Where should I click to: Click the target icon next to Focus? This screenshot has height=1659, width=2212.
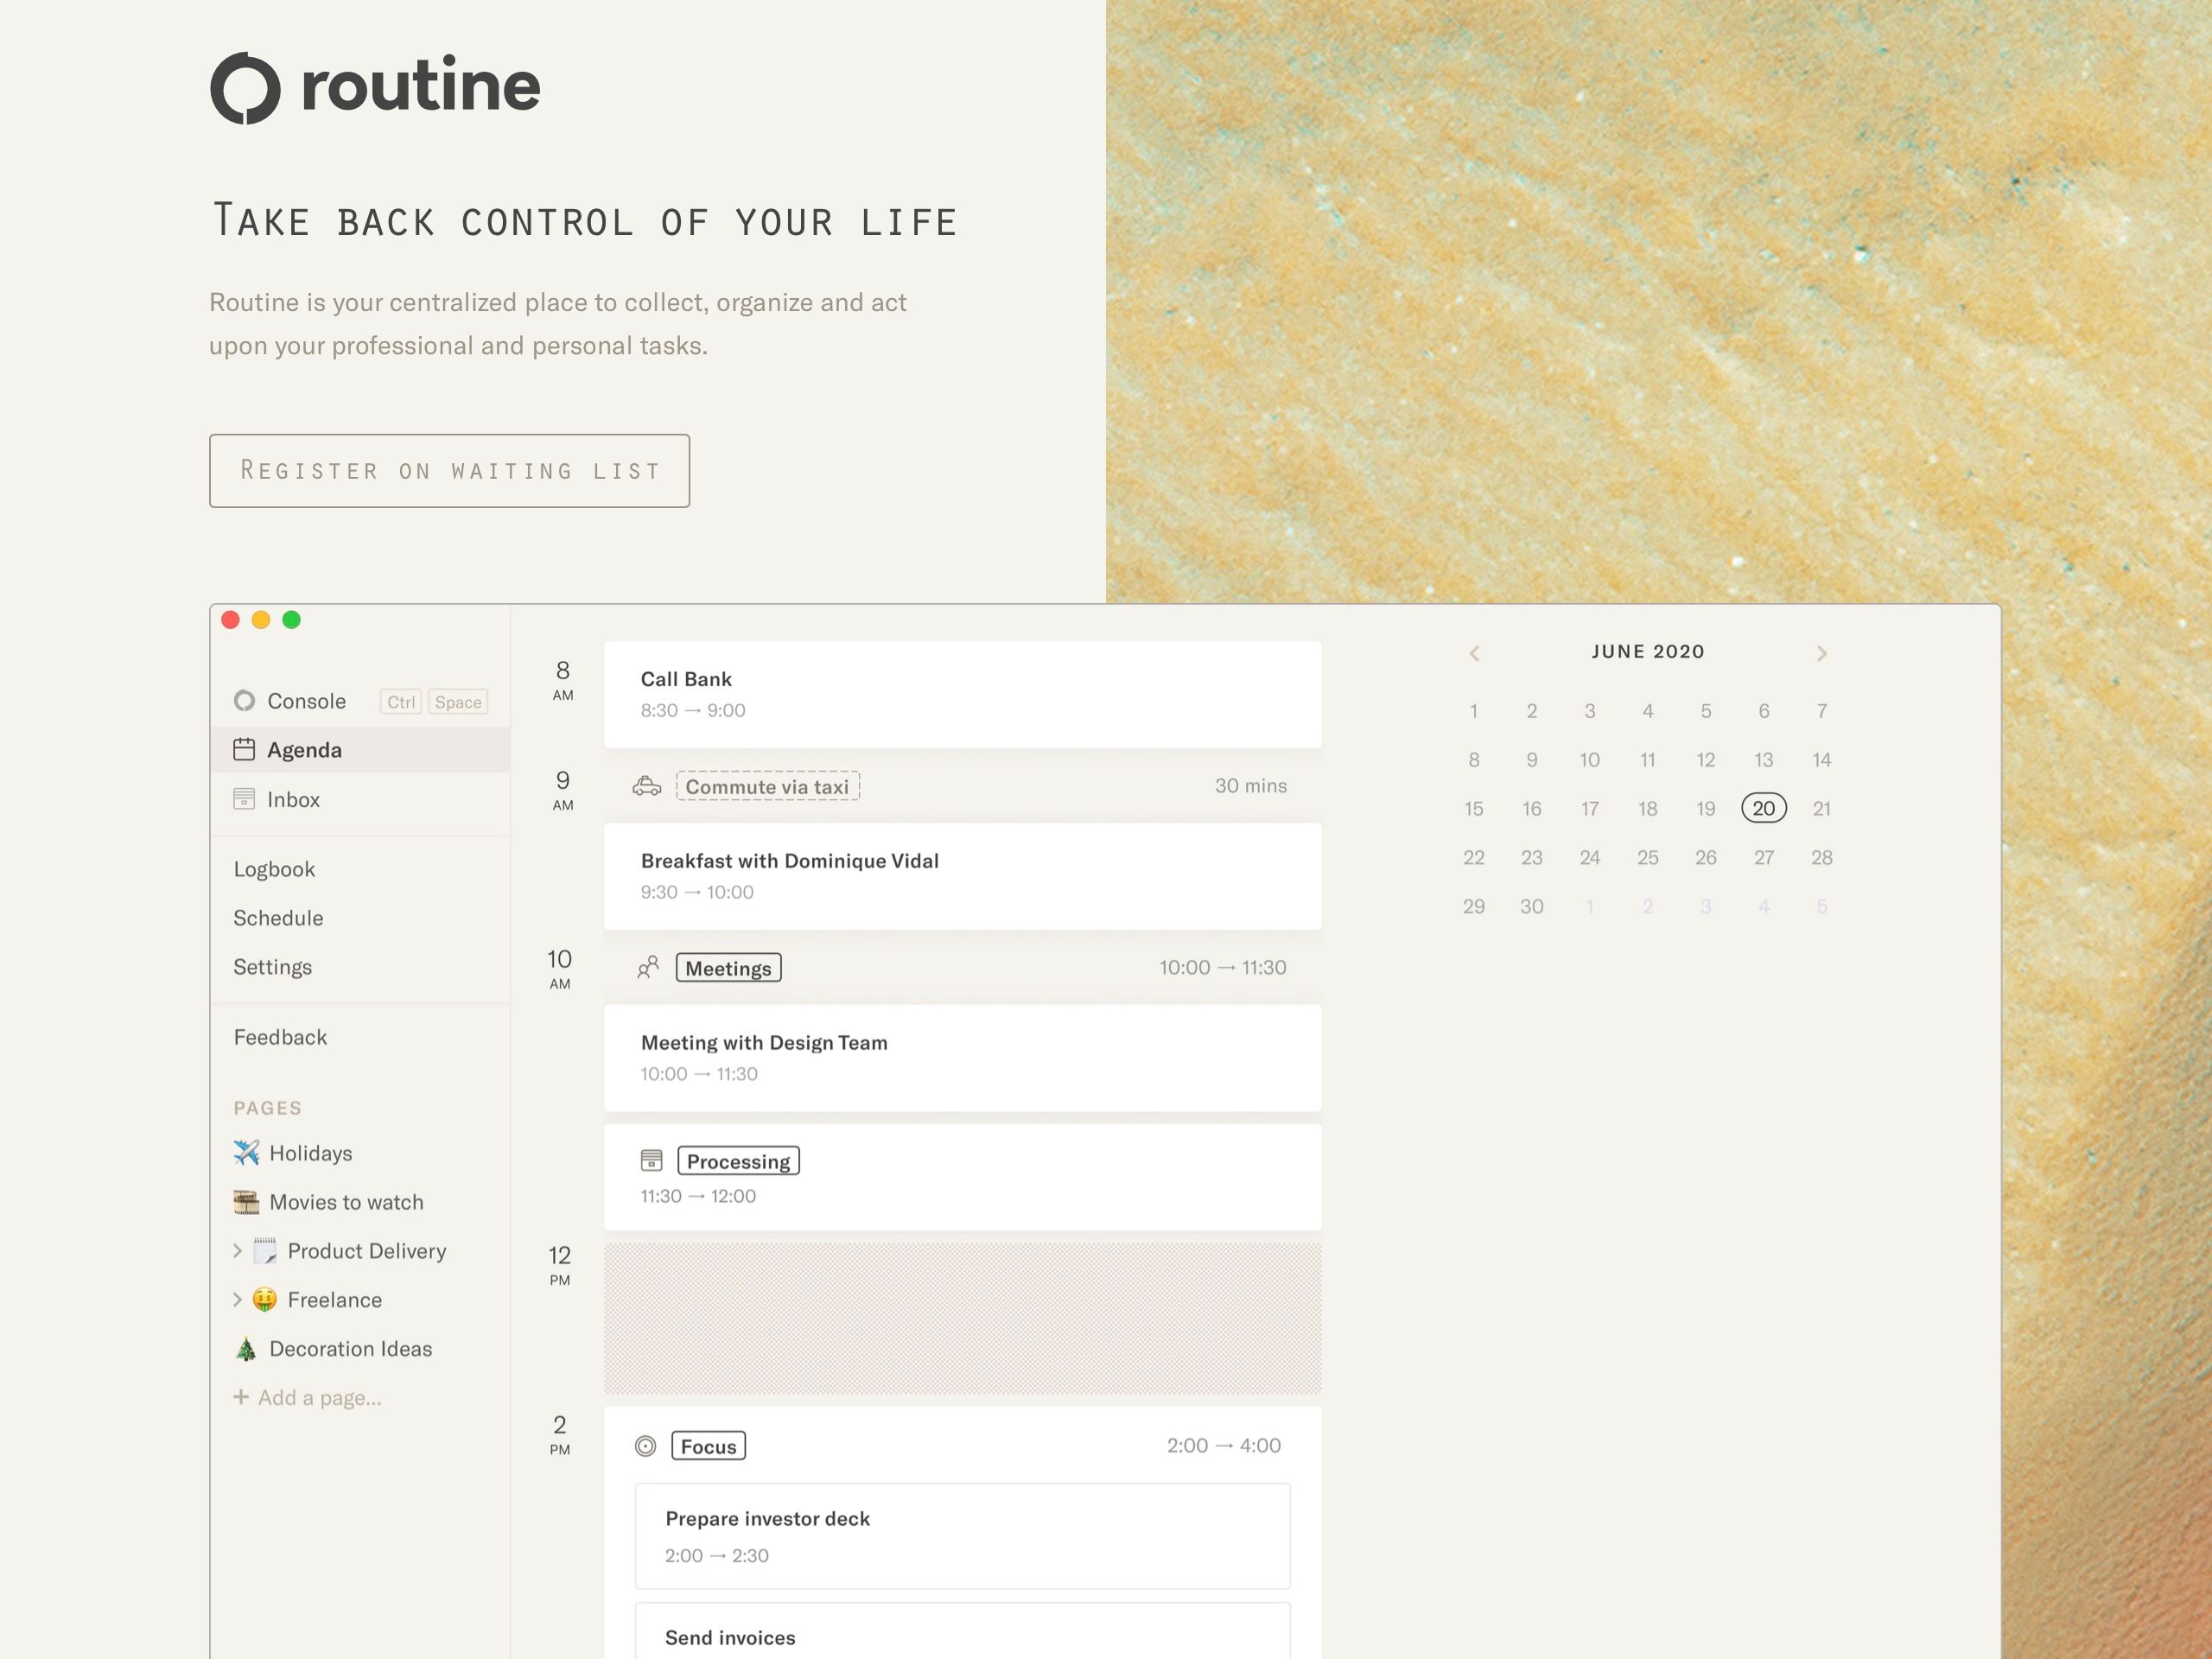[646, 1446]
